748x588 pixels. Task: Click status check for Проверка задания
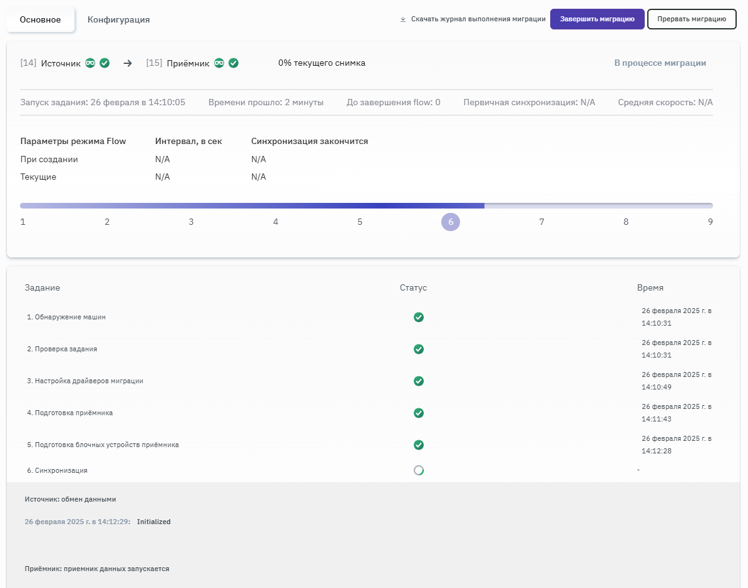pos(419,349)
